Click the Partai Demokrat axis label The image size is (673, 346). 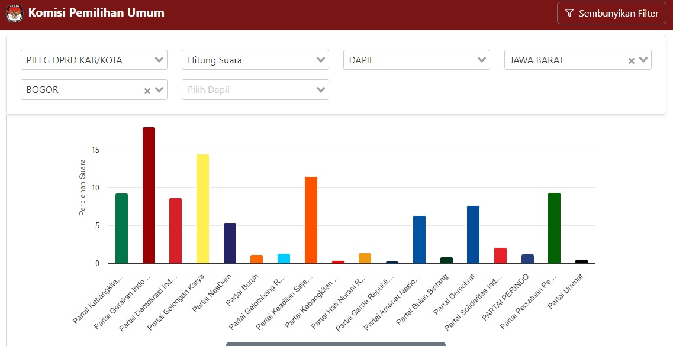pos(455,294)
